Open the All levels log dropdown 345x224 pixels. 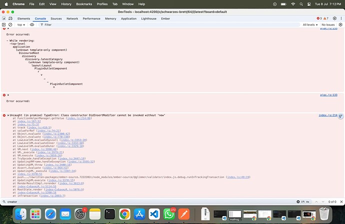click(310, 25)
